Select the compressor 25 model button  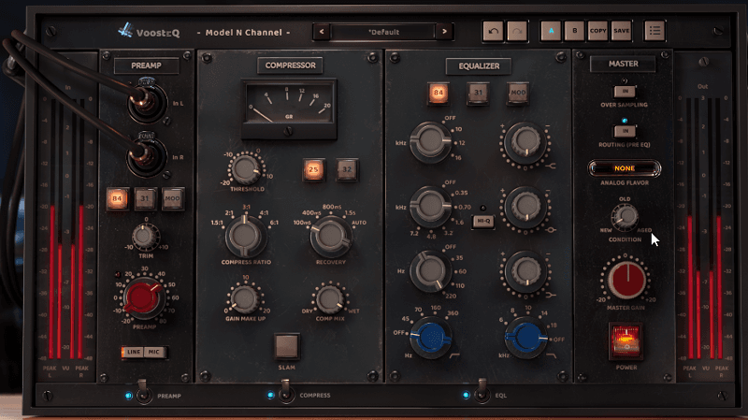click(313, 169)
